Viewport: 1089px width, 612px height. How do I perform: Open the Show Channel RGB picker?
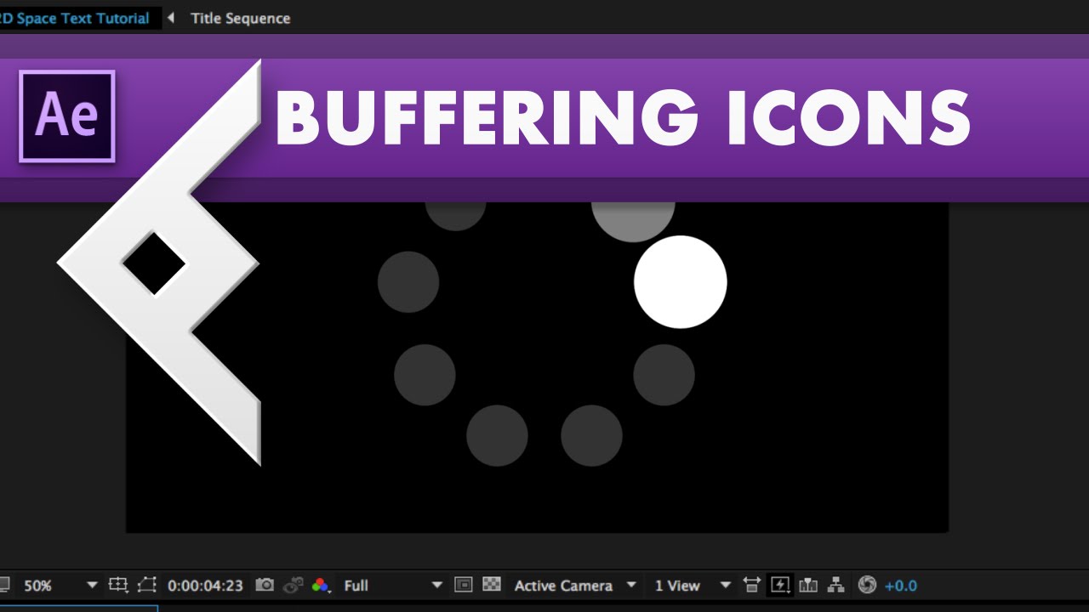tap(321, 585)
